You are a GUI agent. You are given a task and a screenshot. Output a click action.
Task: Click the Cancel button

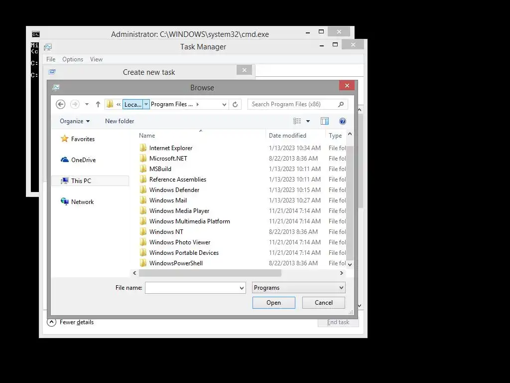pos(323,303)
